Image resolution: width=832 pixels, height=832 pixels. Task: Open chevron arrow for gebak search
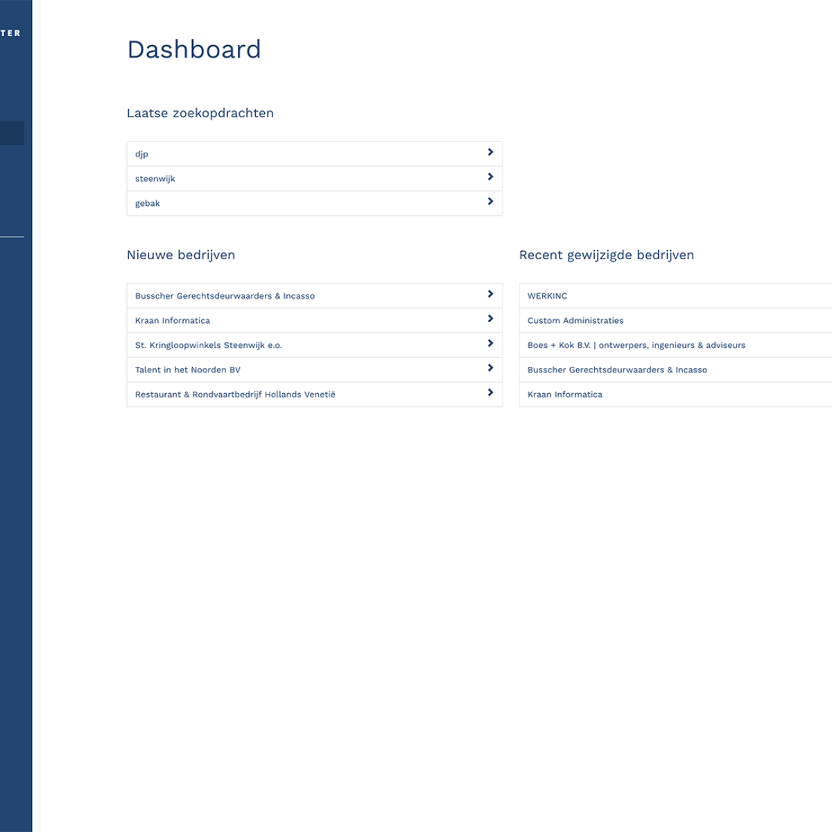(490, 202)
